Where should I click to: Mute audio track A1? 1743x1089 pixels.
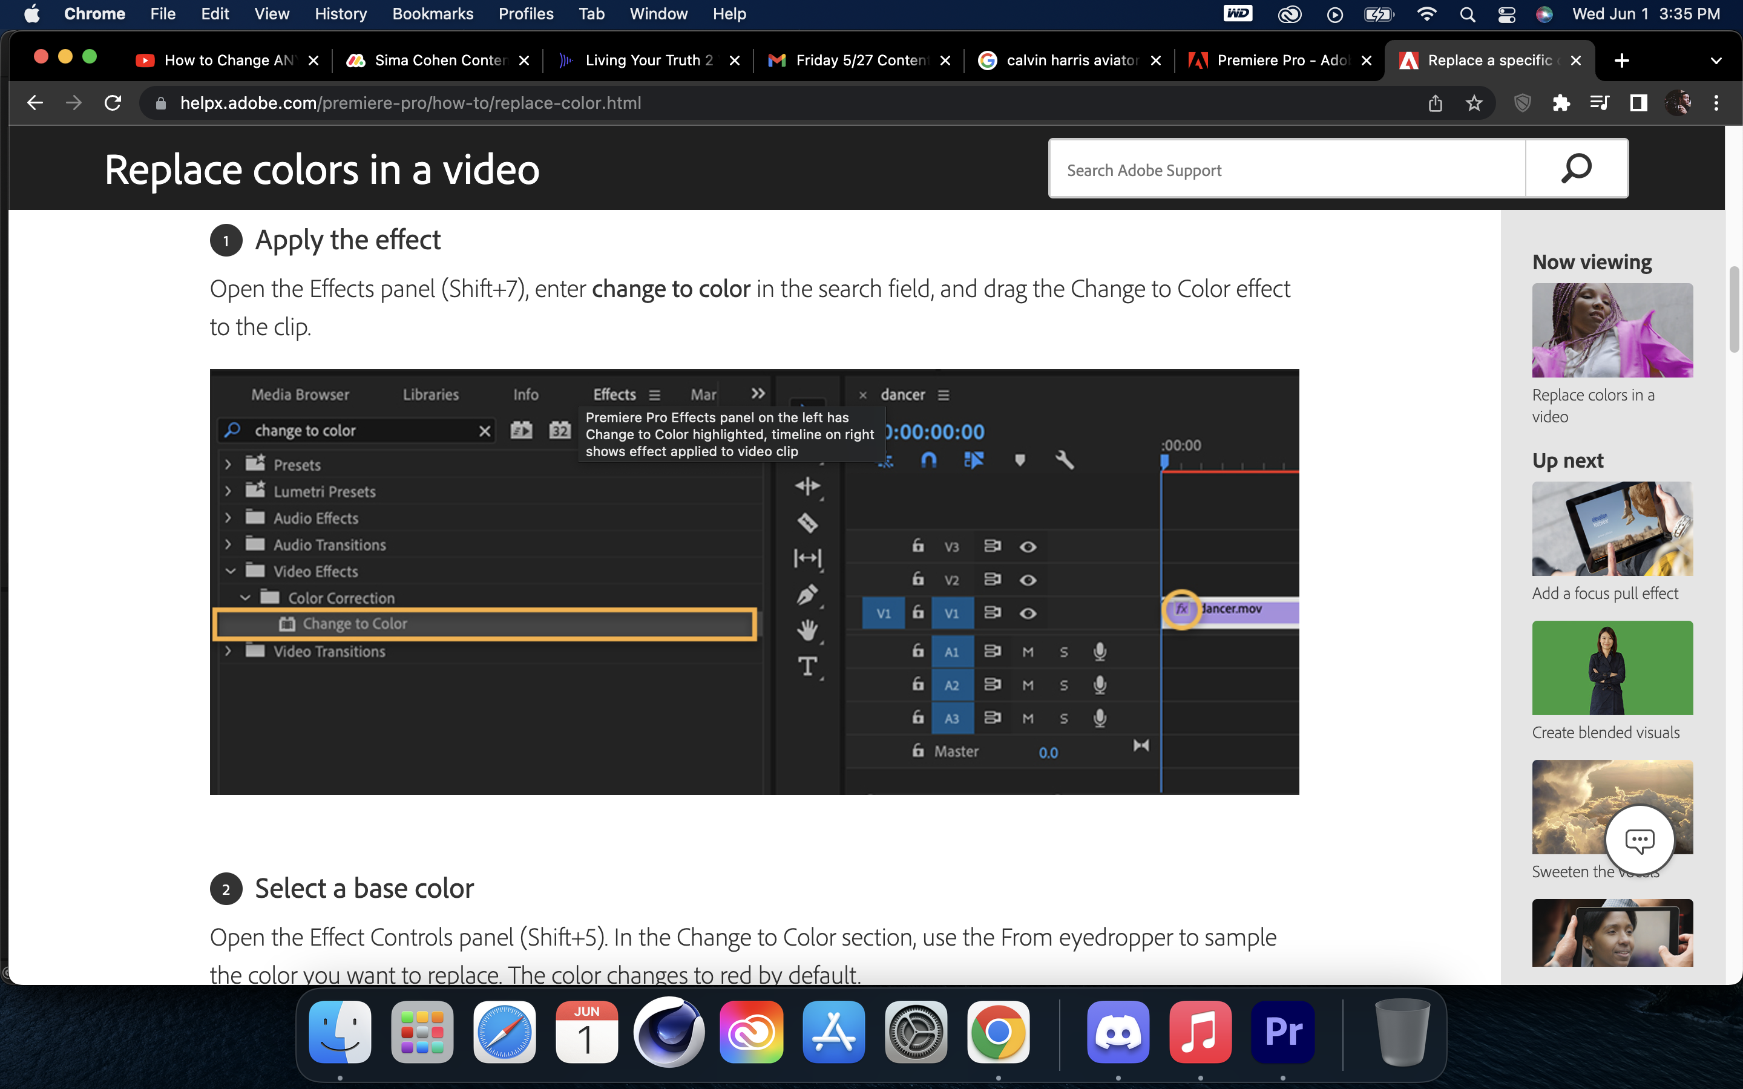pos(1028,651)
